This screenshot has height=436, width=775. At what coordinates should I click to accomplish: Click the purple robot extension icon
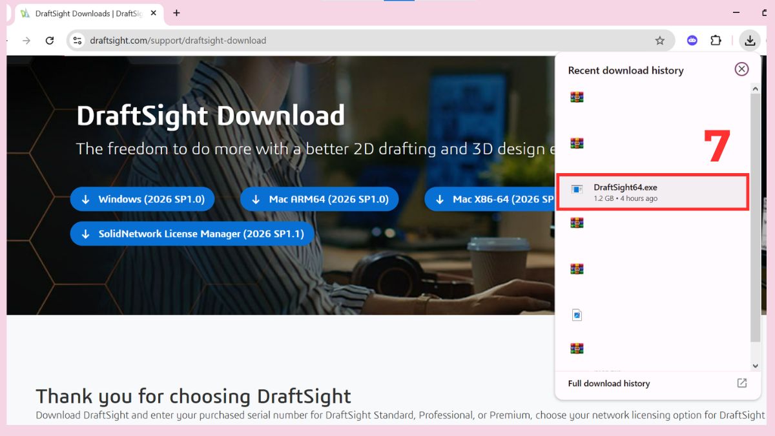coord(692,41)
